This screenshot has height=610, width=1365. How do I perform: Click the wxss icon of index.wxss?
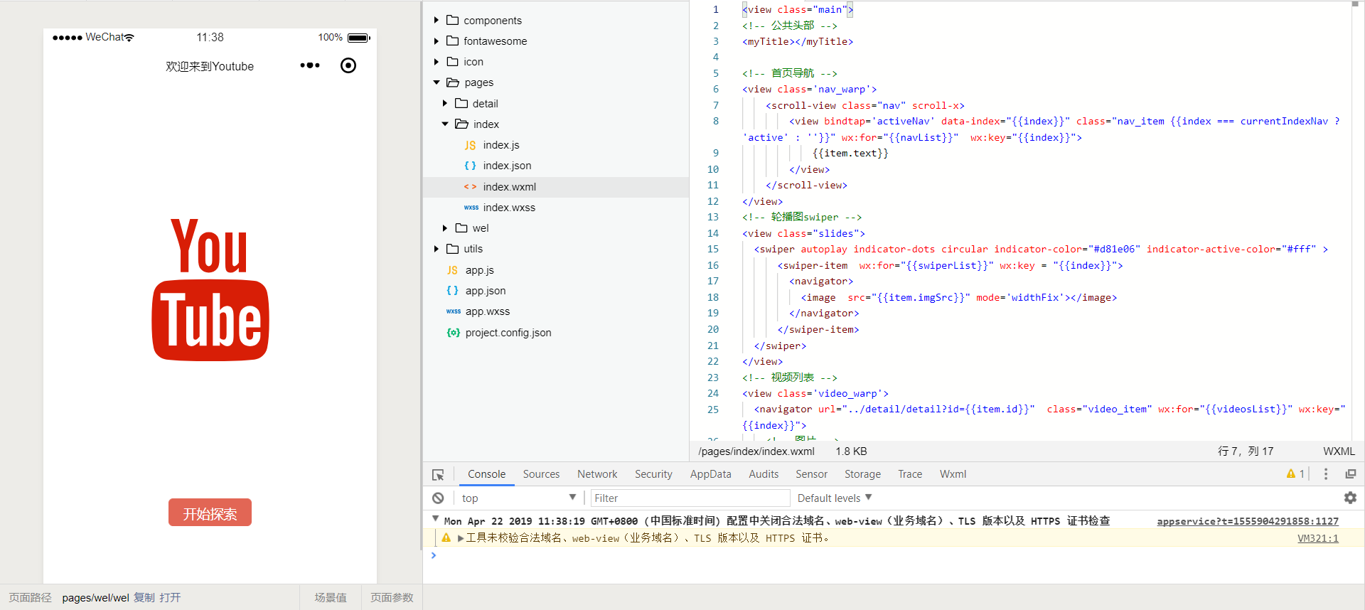(471, 208)
